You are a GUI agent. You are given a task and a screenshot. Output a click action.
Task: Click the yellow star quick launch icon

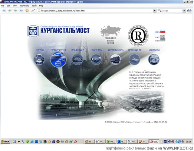click(49, 142)
